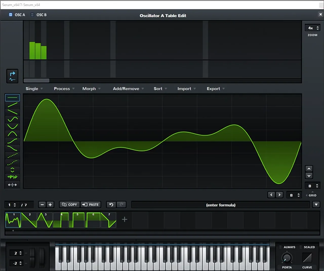Viewport: 324px width, 271px height.
Task: Select the vertical nudge arrows tool
Action: 12,170
